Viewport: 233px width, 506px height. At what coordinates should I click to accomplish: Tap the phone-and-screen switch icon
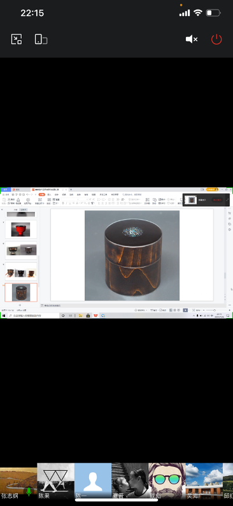coord(41,39)
